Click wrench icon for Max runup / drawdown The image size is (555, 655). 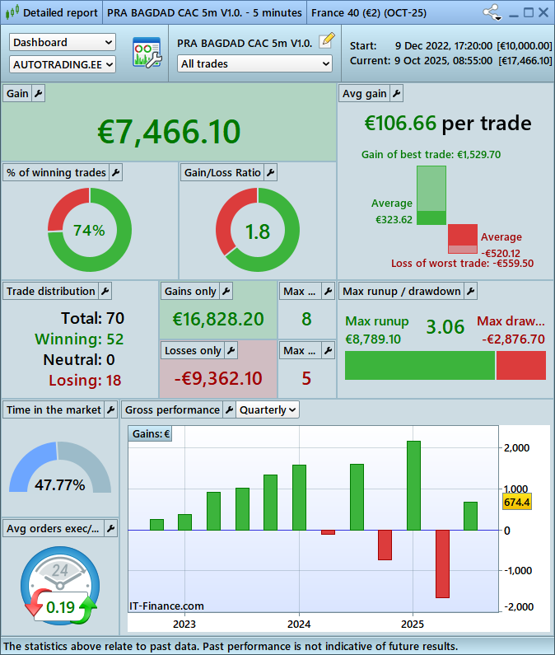470,291
